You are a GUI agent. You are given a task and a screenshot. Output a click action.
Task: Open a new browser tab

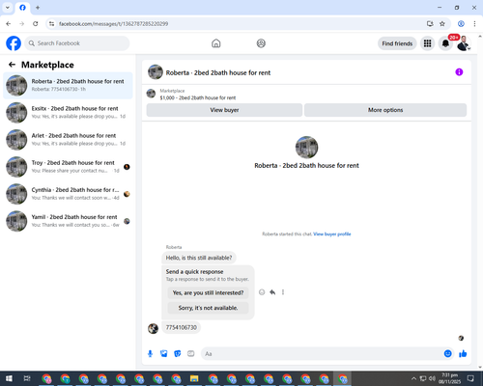coord(38,8)
